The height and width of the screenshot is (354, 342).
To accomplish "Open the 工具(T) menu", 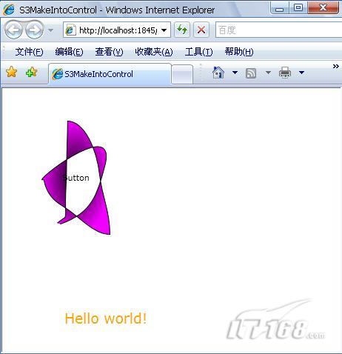I will click(x=198, y=52).
